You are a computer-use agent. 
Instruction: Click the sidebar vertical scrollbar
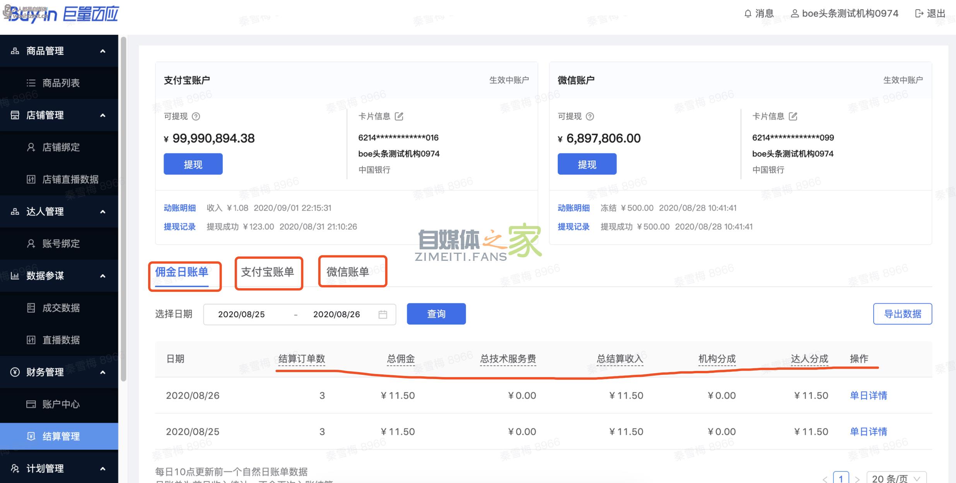(123, 209)
